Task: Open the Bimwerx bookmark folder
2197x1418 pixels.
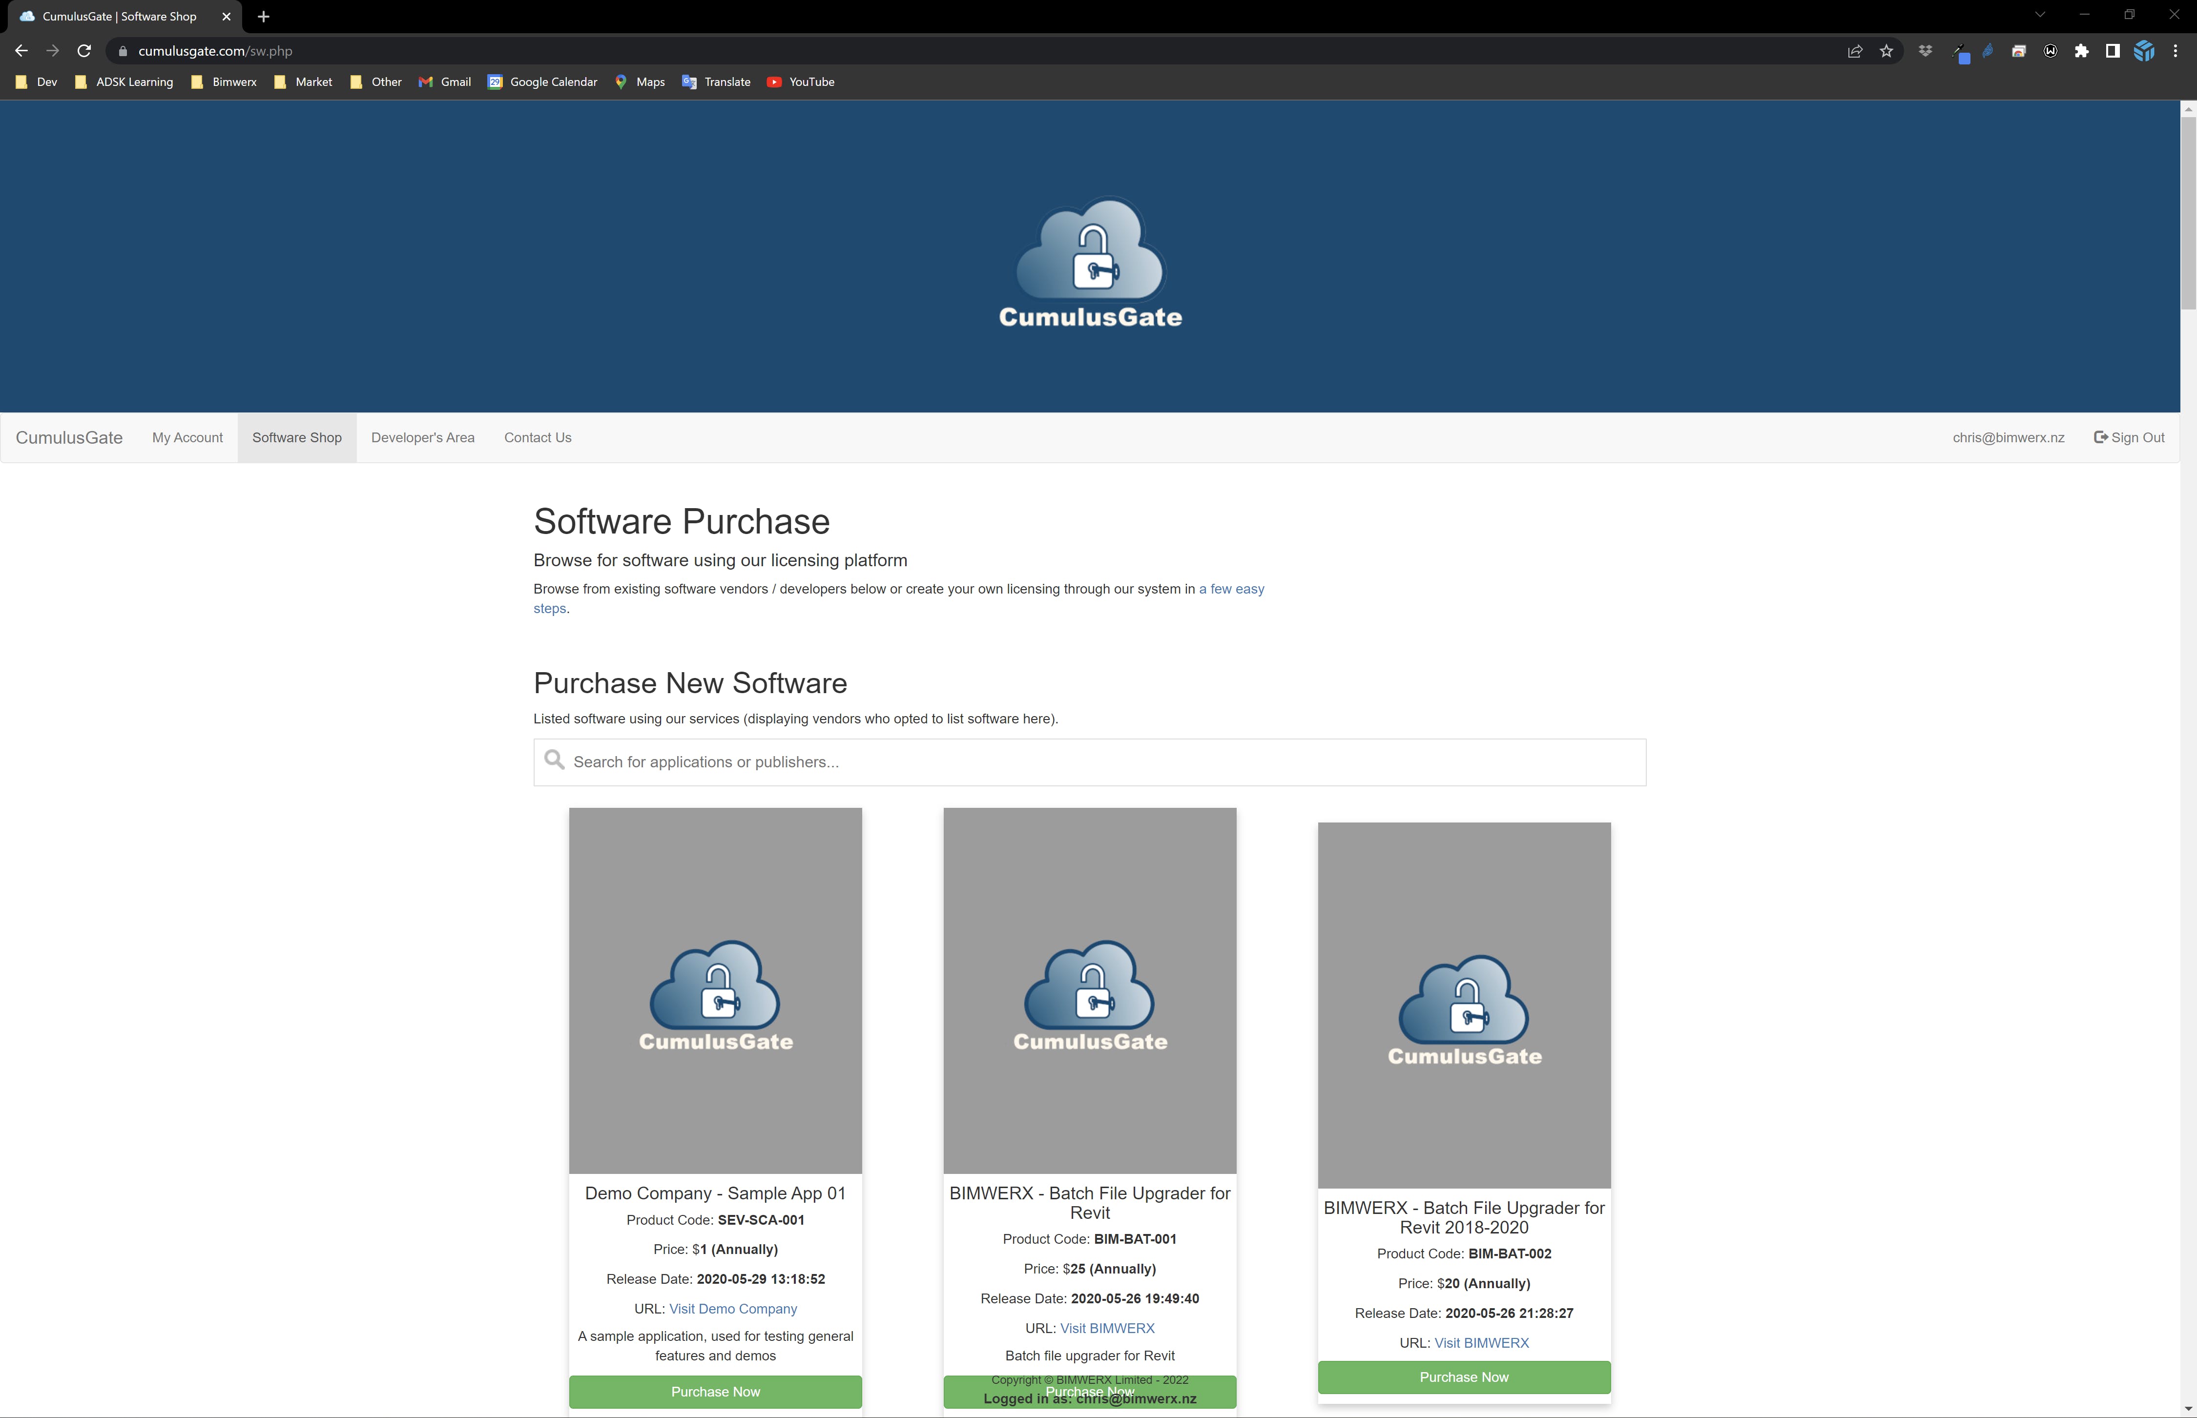Action: [223, 82]
